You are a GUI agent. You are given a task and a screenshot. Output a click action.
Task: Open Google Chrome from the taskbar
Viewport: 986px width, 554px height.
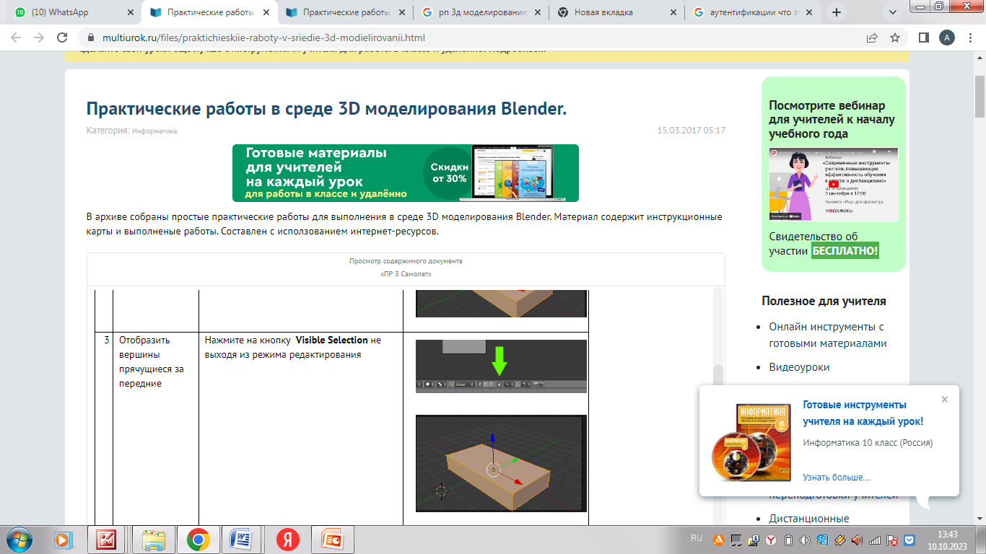click(x=198, y=540)
